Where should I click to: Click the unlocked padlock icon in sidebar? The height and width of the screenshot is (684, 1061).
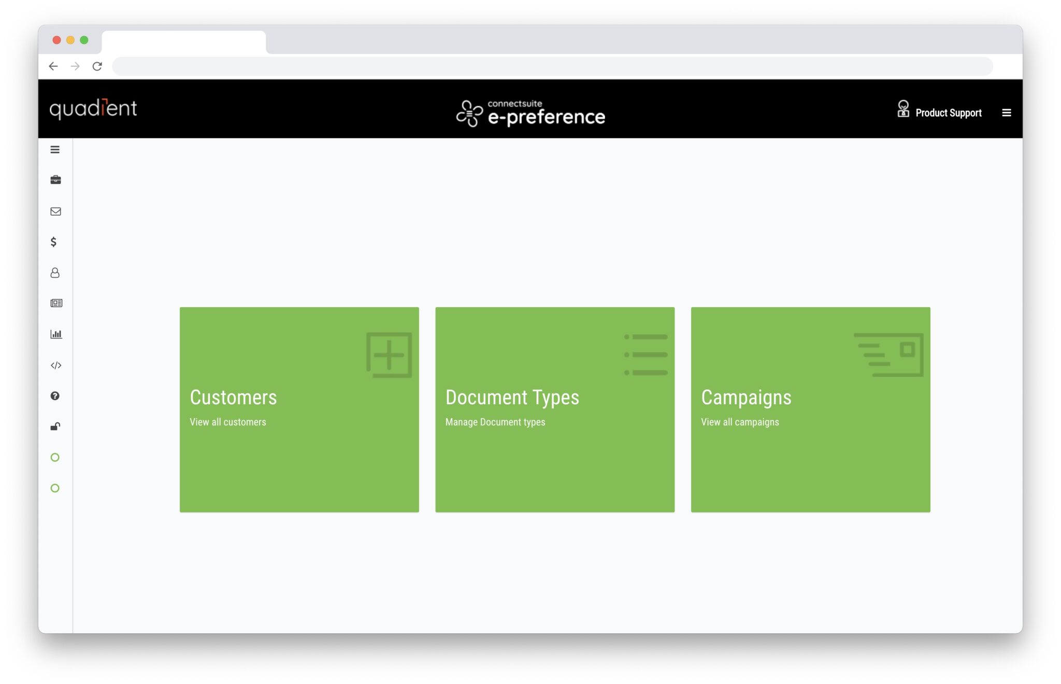(55, 426)
